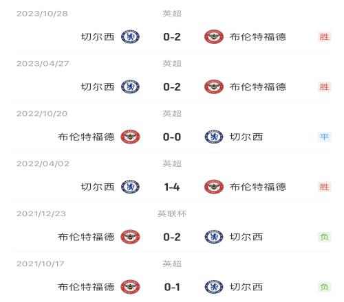
Task: Open the 0-1 score match details
Action: coord(172,287)
